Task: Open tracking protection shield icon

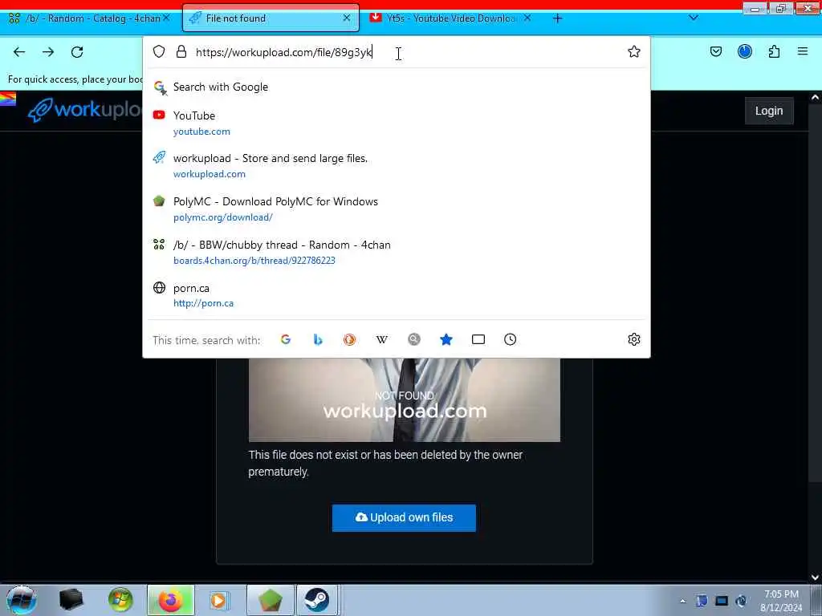Action: 159,51
